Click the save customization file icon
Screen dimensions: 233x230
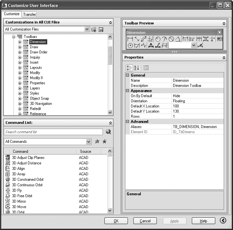point(101,30)
